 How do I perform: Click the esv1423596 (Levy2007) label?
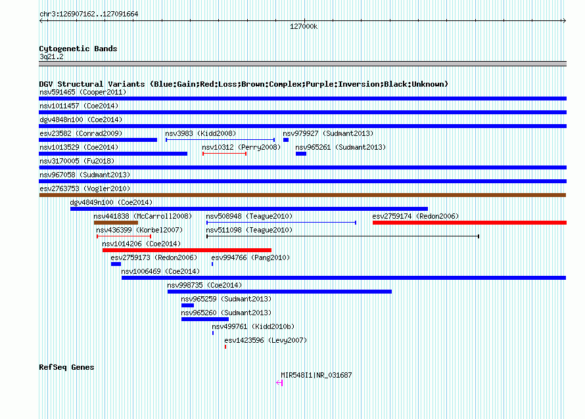[x=266, y=340]
